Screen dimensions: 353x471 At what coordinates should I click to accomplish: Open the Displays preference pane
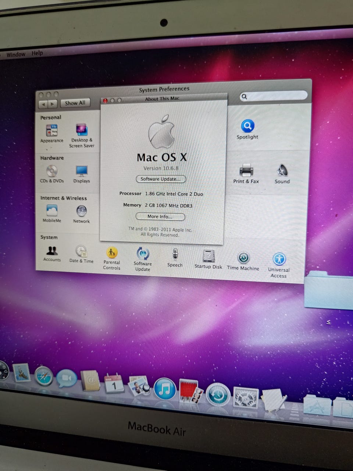(82, 171)
